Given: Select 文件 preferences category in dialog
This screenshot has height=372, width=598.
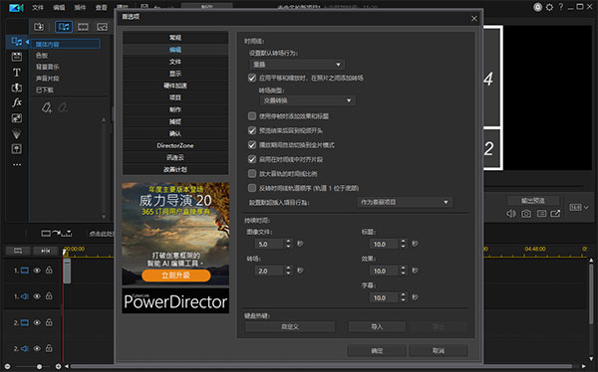Looking at the screenshot, I should tap(175, 62).
